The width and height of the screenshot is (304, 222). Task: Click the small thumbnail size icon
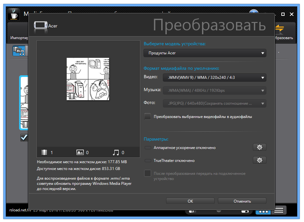[x=191, y=211]
